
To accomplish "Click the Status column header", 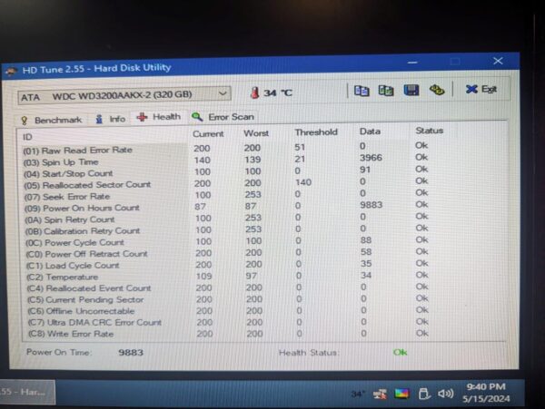I will [430, 131].
